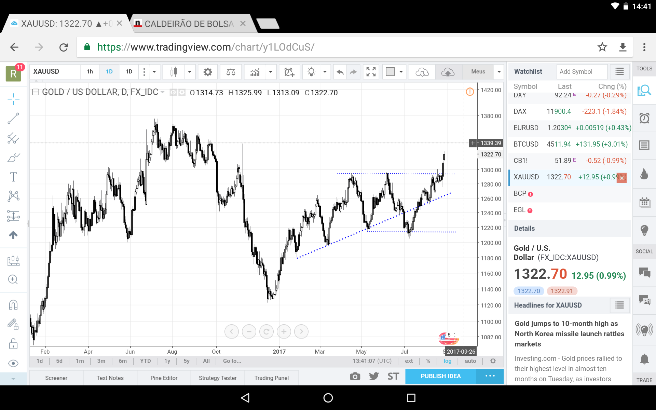Click the Add Symbol input field
The image size is (656, 410).
pyautogui.click(x=582, y=72)
